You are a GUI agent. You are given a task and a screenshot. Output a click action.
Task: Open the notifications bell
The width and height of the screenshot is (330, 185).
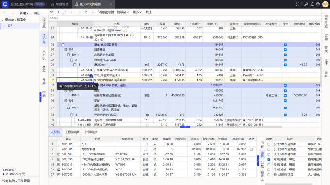(312, 4)
